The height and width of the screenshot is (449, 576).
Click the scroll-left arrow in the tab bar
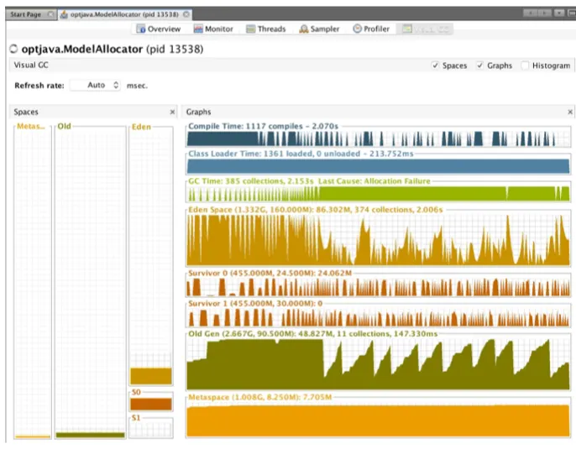(x=530, y=13)
